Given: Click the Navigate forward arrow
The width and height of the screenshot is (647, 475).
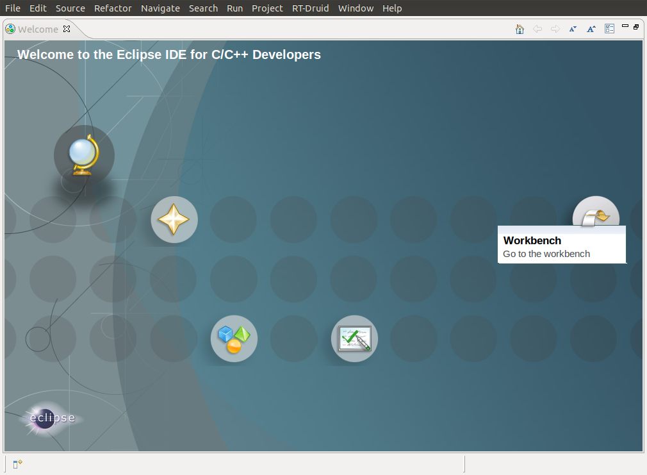Looking at the screenshot, I should click(555, 29).
